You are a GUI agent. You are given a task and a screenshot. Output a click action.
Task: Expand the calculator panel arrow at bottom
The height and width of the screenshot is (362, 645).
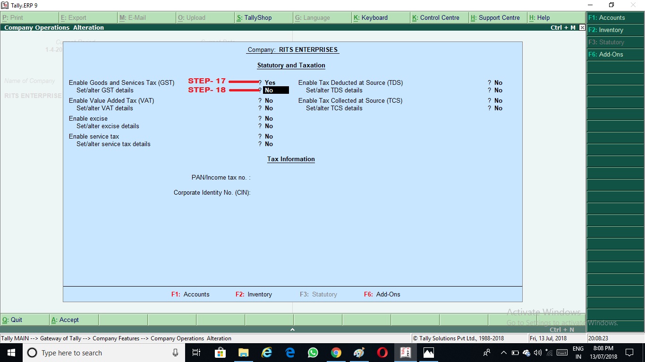(292, 329)
